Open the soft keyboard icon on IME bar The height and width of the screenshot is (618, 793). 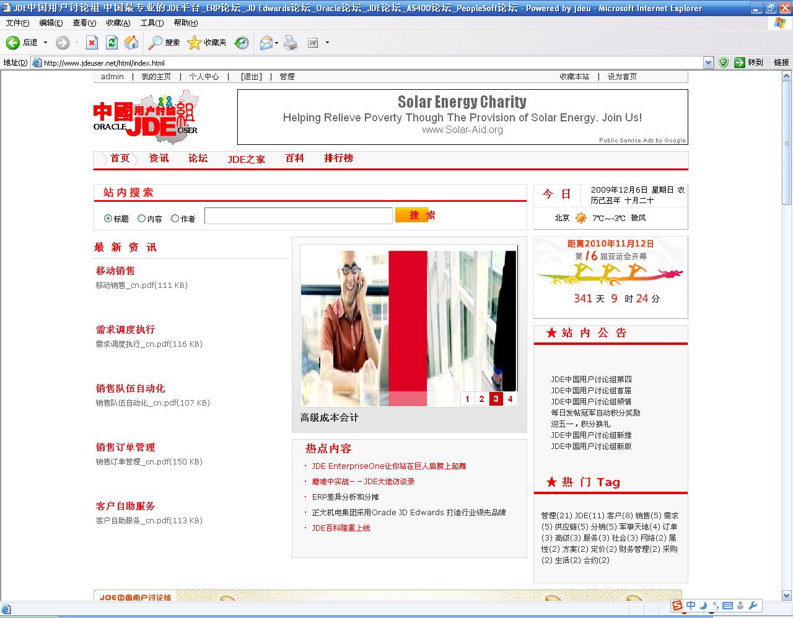(x=727, y=606)
